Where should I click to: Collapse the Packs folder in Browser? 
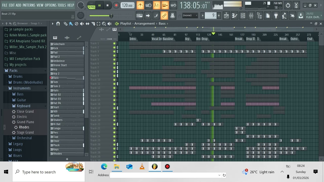[x=13, y=71]
